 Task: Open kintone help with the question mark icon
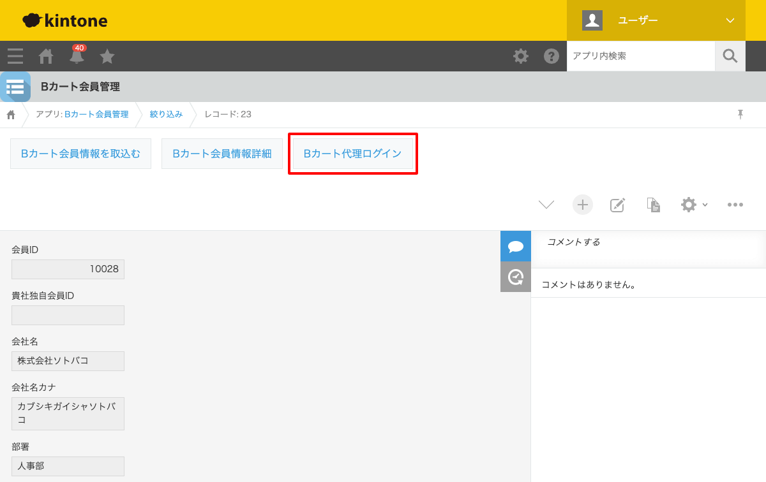click(552, 56)
